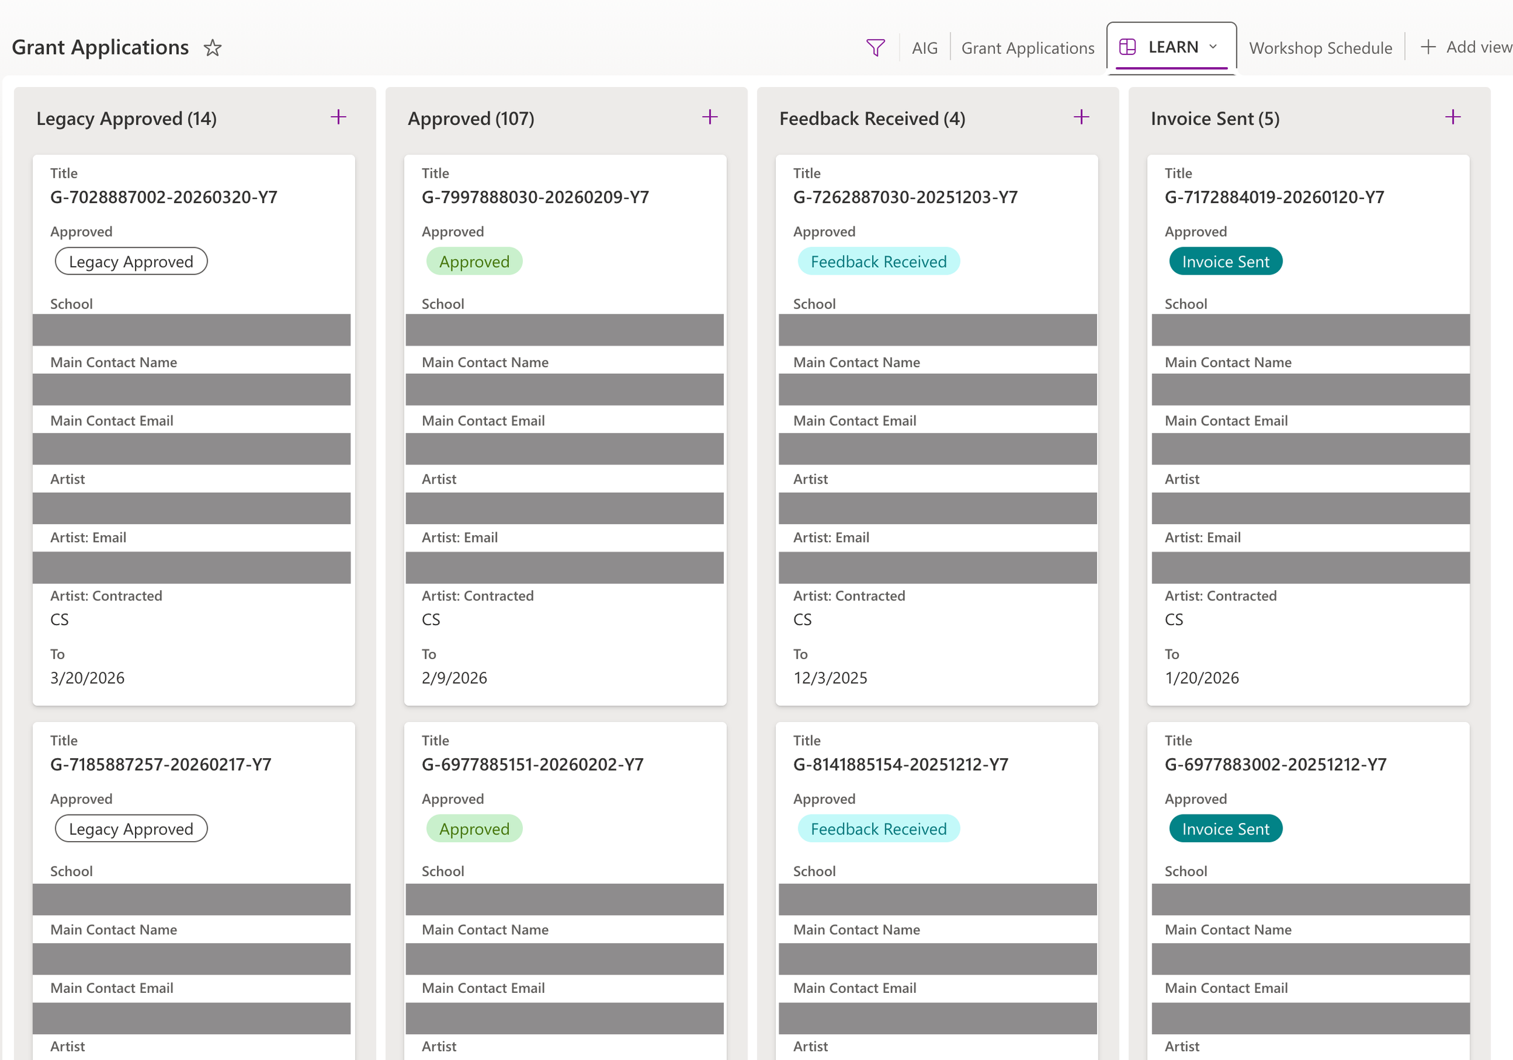Open card G-7028887002-20260320-Y7
This screenshot has width=1513, height=1060.
click(x=163, y=197)
